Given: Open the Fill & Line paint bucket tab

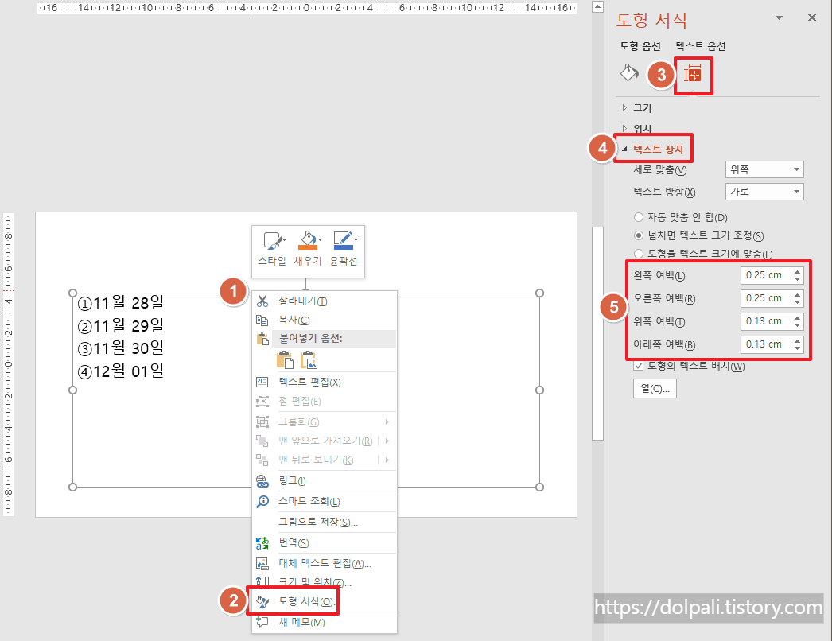Looking at the screenshot, I should coord(629,72).
